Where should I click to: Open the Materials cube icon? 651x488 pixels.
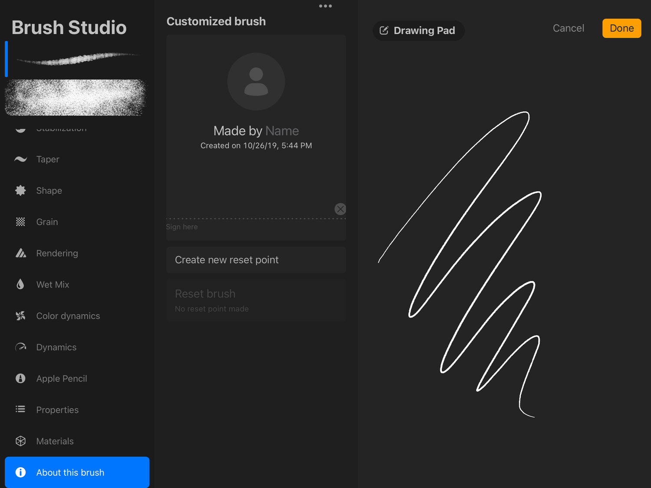(x=20, y=441)
